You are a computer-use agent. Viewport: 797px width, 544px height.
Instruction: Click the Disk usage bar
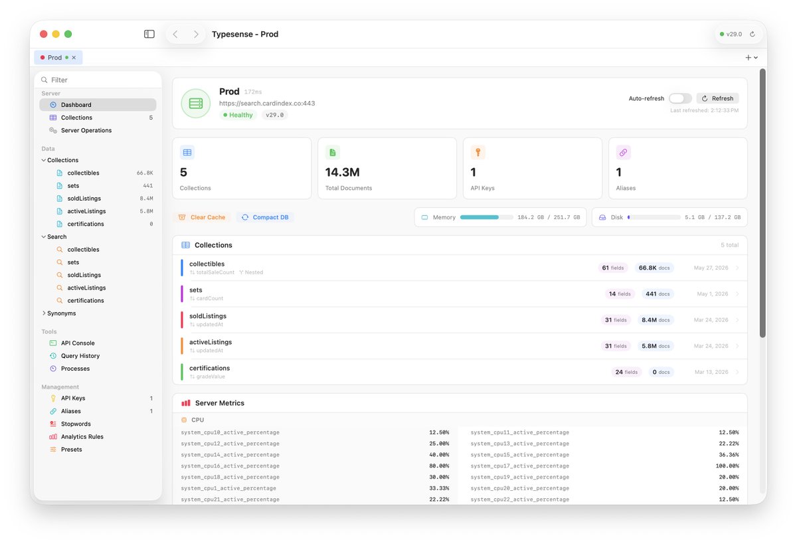coord(654,217)
